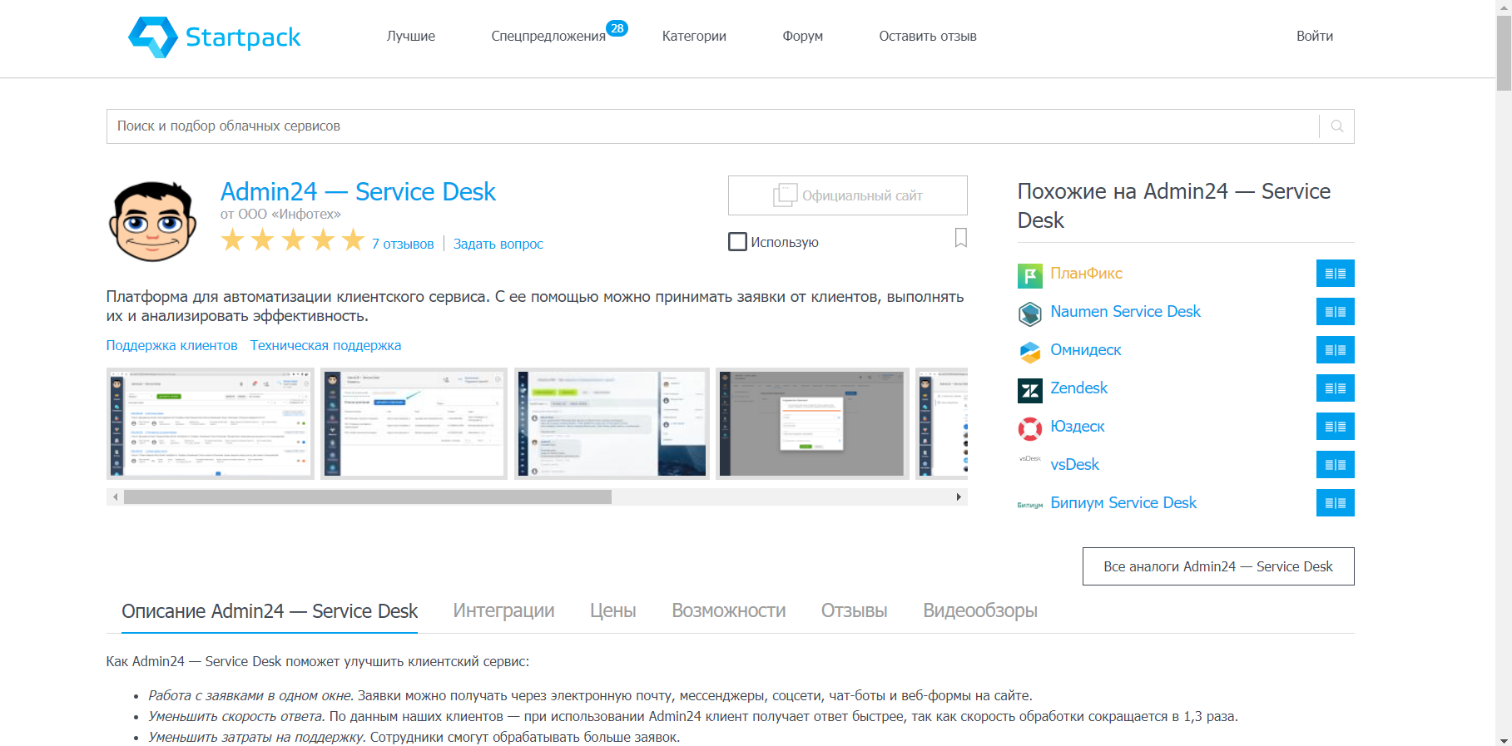
Task: Open the Юздеск link
Action: pos(1078,427)
